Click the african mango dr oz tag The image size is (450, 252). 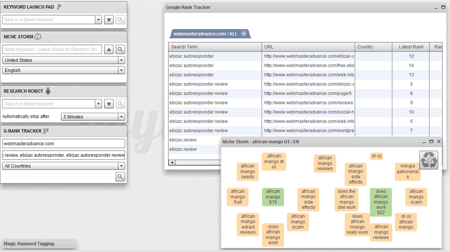pos(274,161)
